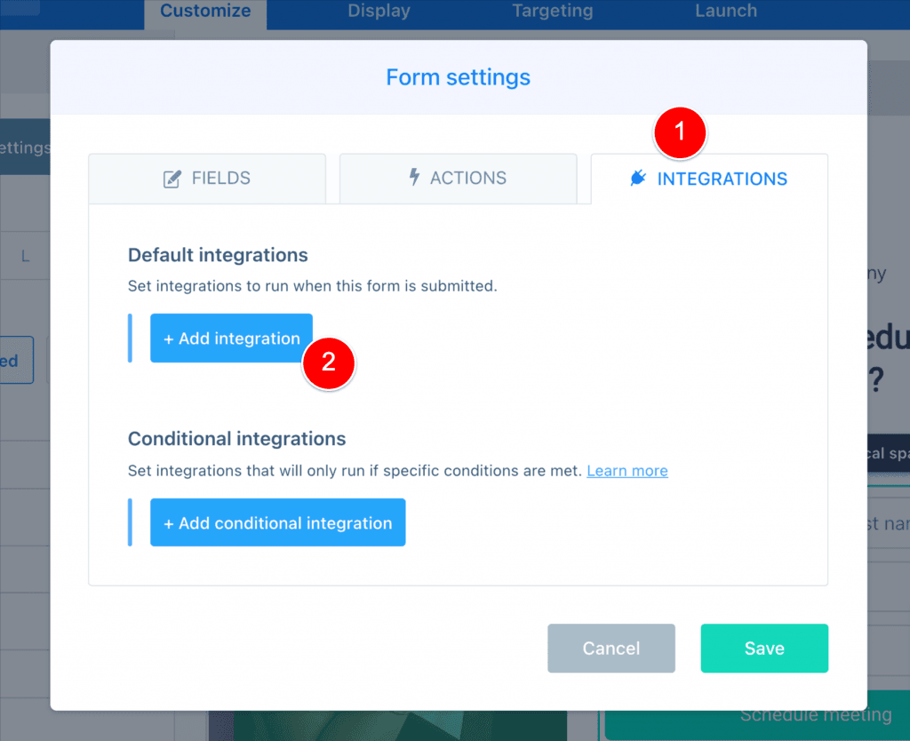This screenshot has width=910, height=741.
Task: Open the Launch navigation item
Action: point(726,11)
